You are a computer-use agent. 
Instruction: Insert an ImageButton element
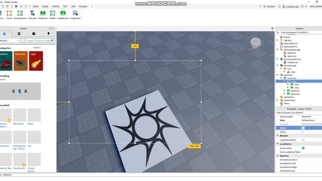[63, 15]
